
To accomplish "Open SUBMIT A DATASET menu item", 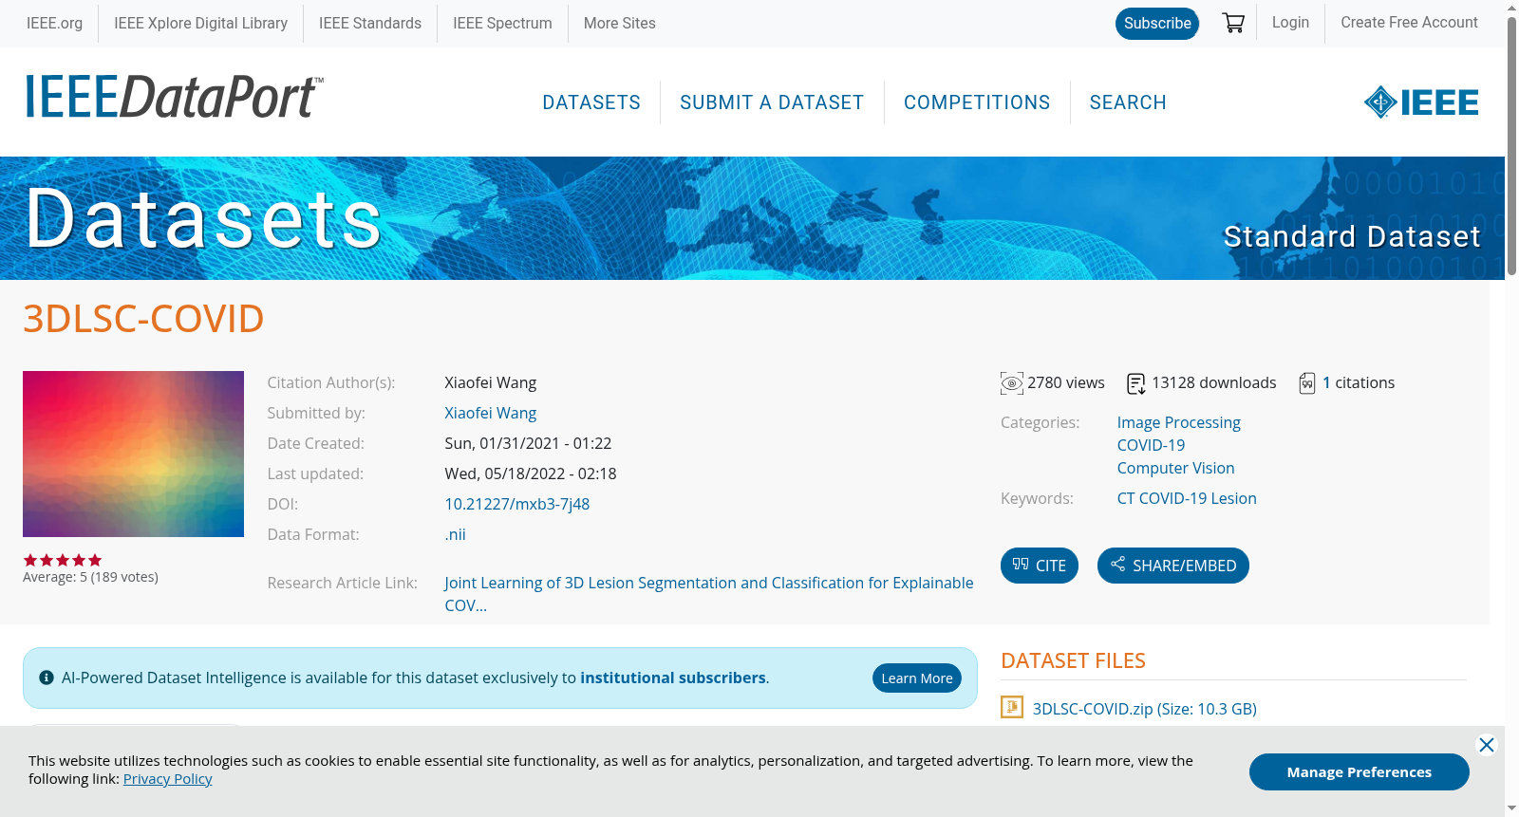I will click(x=772, y=102).
